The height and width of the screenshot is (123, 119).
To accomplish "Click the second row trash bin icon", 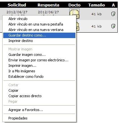I will click(113, 26).
